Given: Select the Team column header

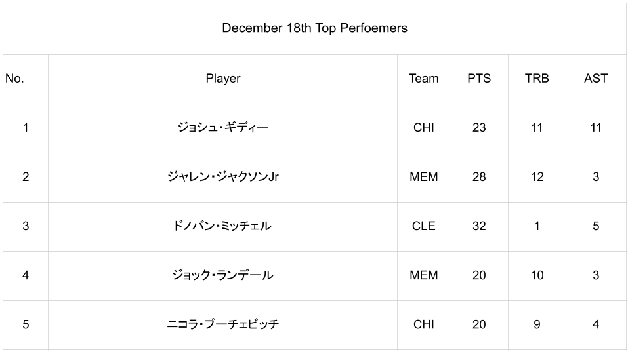Looking at the screenshot, I should coord(423,79).
